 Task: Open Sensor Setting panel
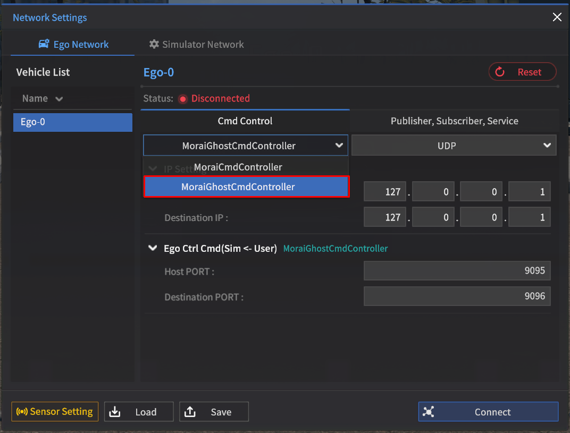(x=55, y=412)
